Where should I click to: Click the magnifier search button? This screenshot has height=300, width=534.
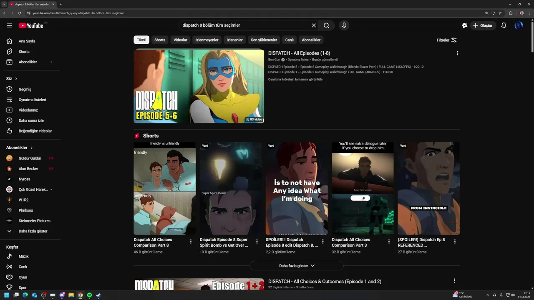click(326, 25)
